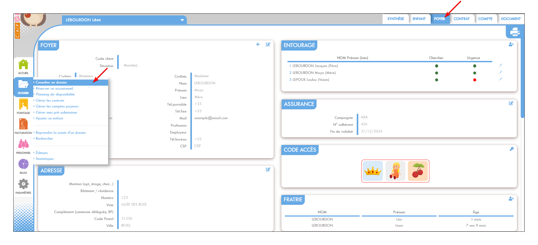This screenshot has height=245, width=538.
Task: Edit the LEPOUX Loulou entourage row
Action: [x=500, y=79]
